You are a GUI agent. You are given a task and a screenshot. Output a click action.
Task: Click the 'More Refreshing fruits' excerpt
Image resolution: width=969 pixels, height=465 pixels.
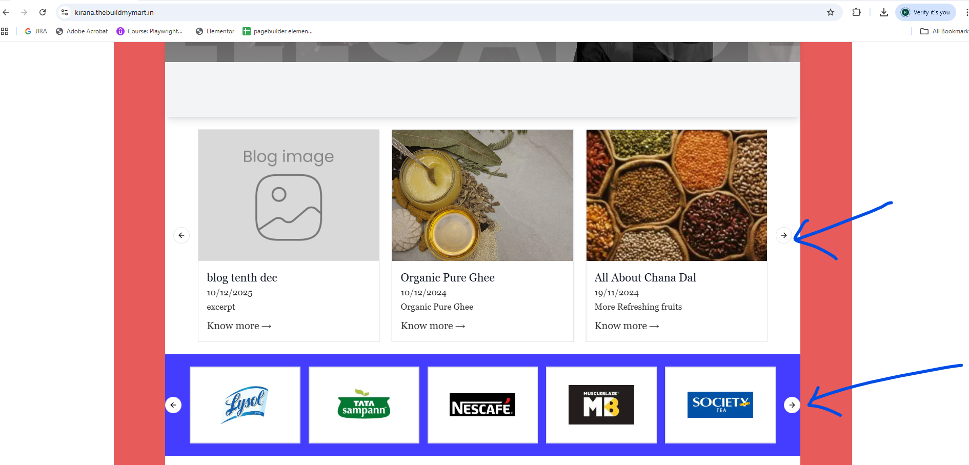click(638, 307)
